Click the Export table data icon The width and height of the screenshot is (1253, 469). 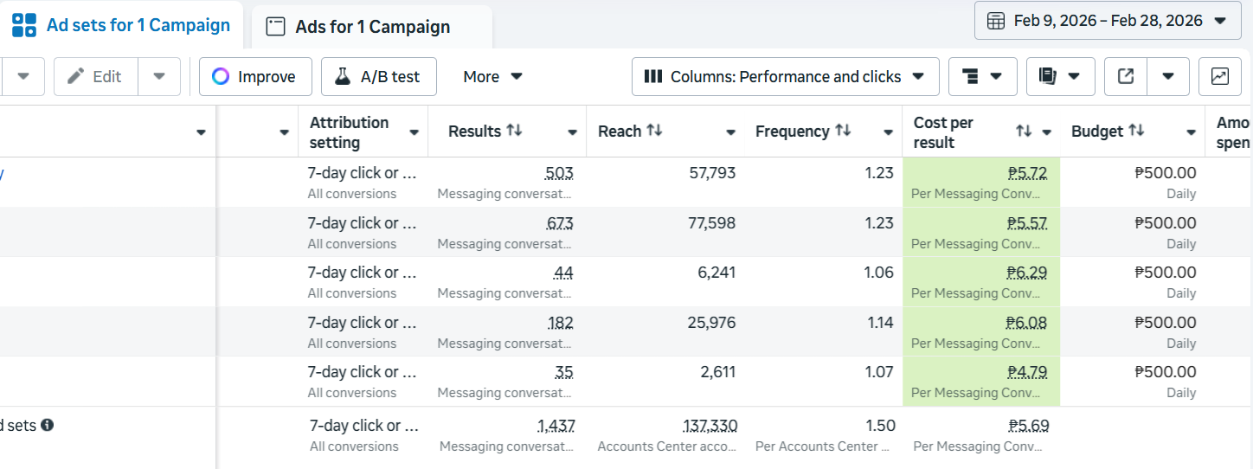[1126, 77]
